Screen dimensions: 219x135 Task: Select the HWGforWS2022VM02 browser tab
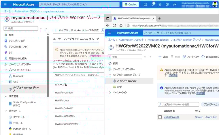(x=134, y=18)
